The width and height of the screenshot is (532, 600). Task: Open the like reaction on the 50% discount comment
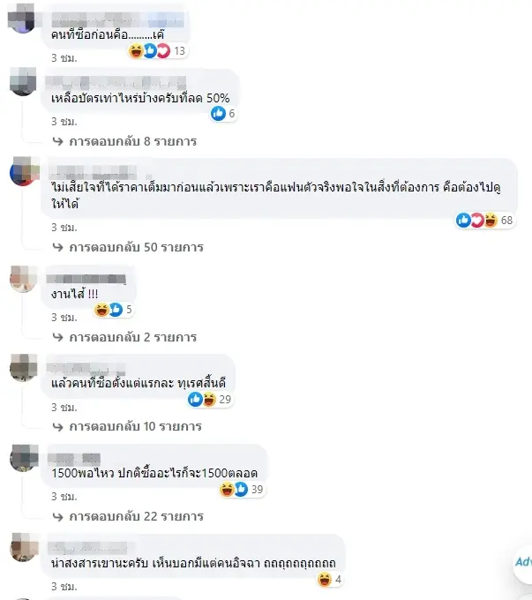pos(218,113)
